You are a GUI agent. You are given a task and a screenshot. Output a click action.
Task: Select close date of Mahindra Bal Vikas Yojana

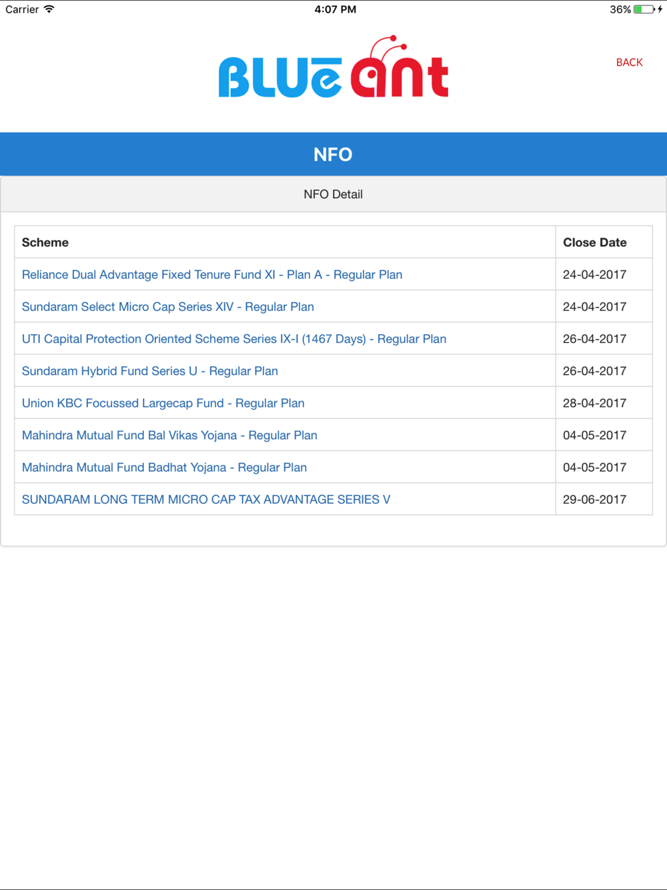pyautogui.click(x=595, y=435)
